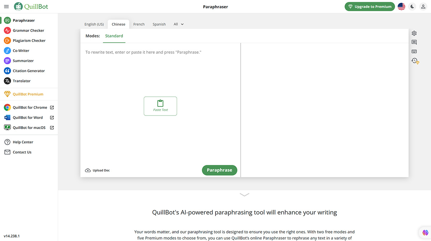Switch to the French language tab

pyautogui.click(x=139, y=24)
